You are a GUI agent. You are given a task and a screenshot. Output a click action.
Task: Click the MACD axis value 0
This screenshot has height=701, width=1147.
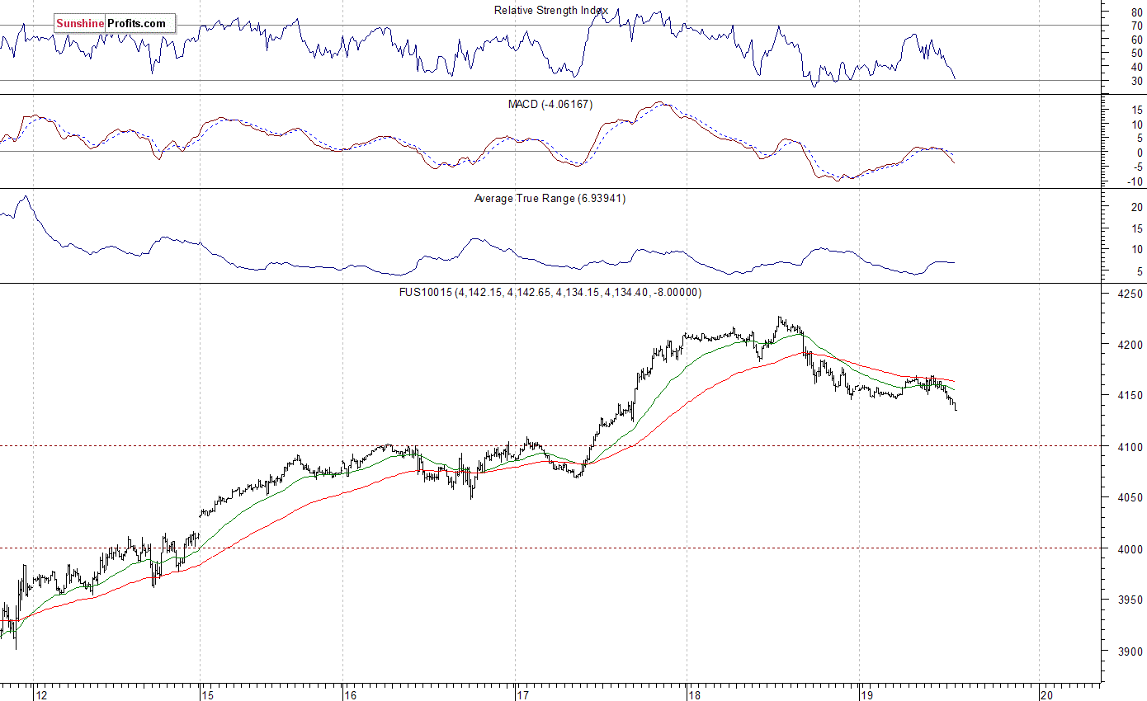coord(1140,153)
